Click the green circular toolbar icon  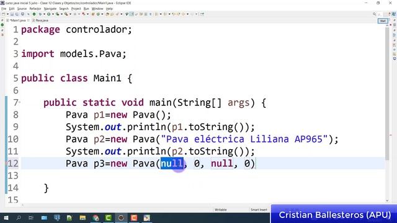[x=34, y=14]
